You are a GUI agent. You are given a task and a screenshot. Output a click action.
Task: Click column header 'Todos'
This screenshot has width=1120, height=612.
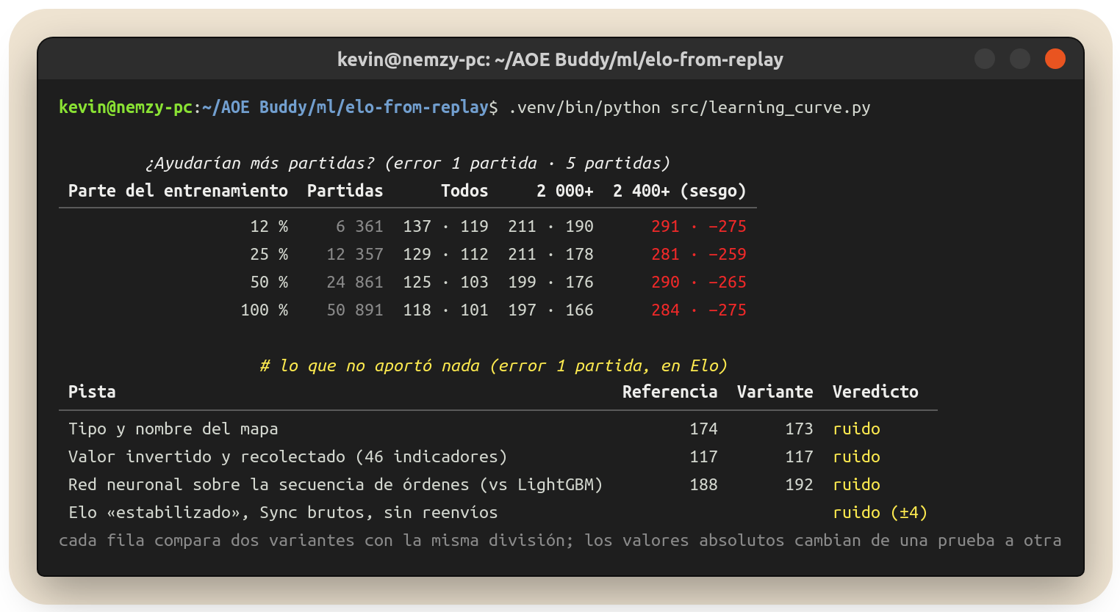pos(464,191)
